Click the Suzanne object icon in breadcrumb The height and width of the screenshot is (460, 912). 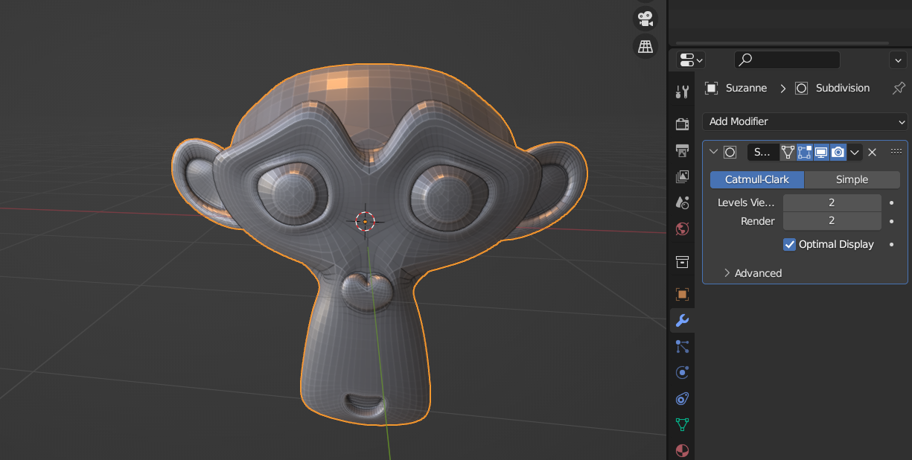pyautogui.click(x=712, y=88)
